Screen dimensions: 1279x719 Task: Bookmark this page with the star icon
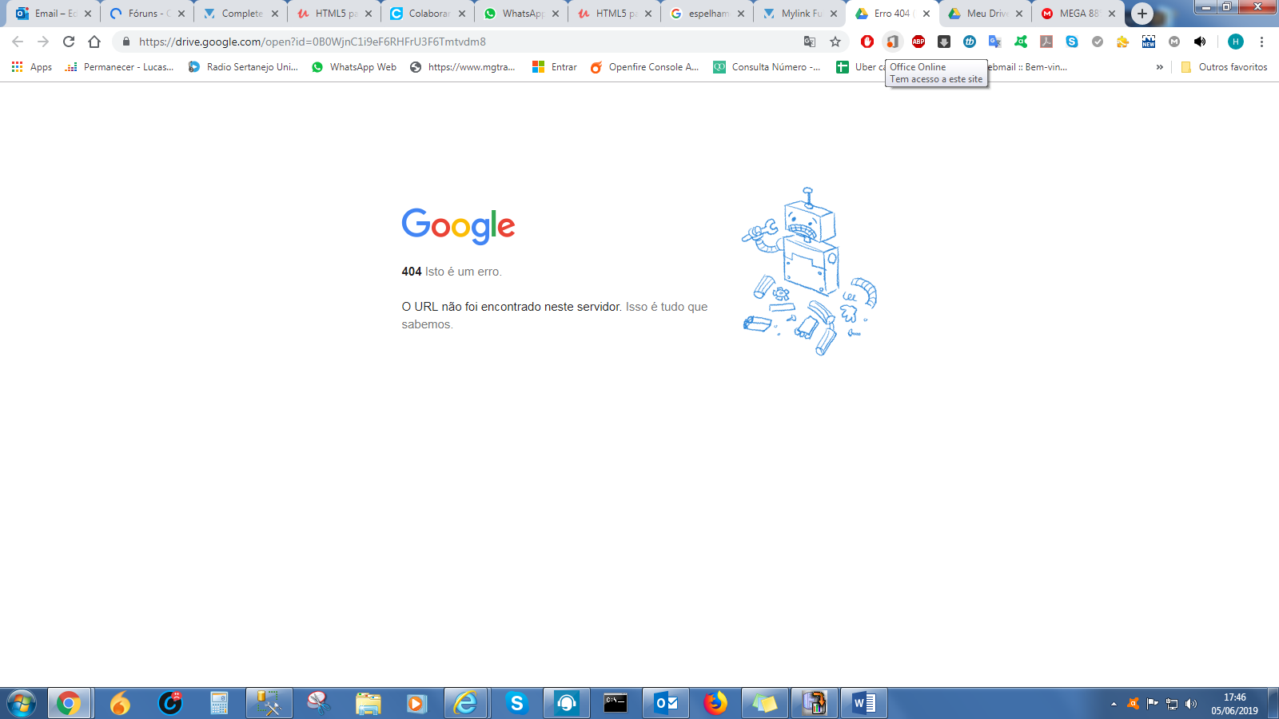[835, 42]
